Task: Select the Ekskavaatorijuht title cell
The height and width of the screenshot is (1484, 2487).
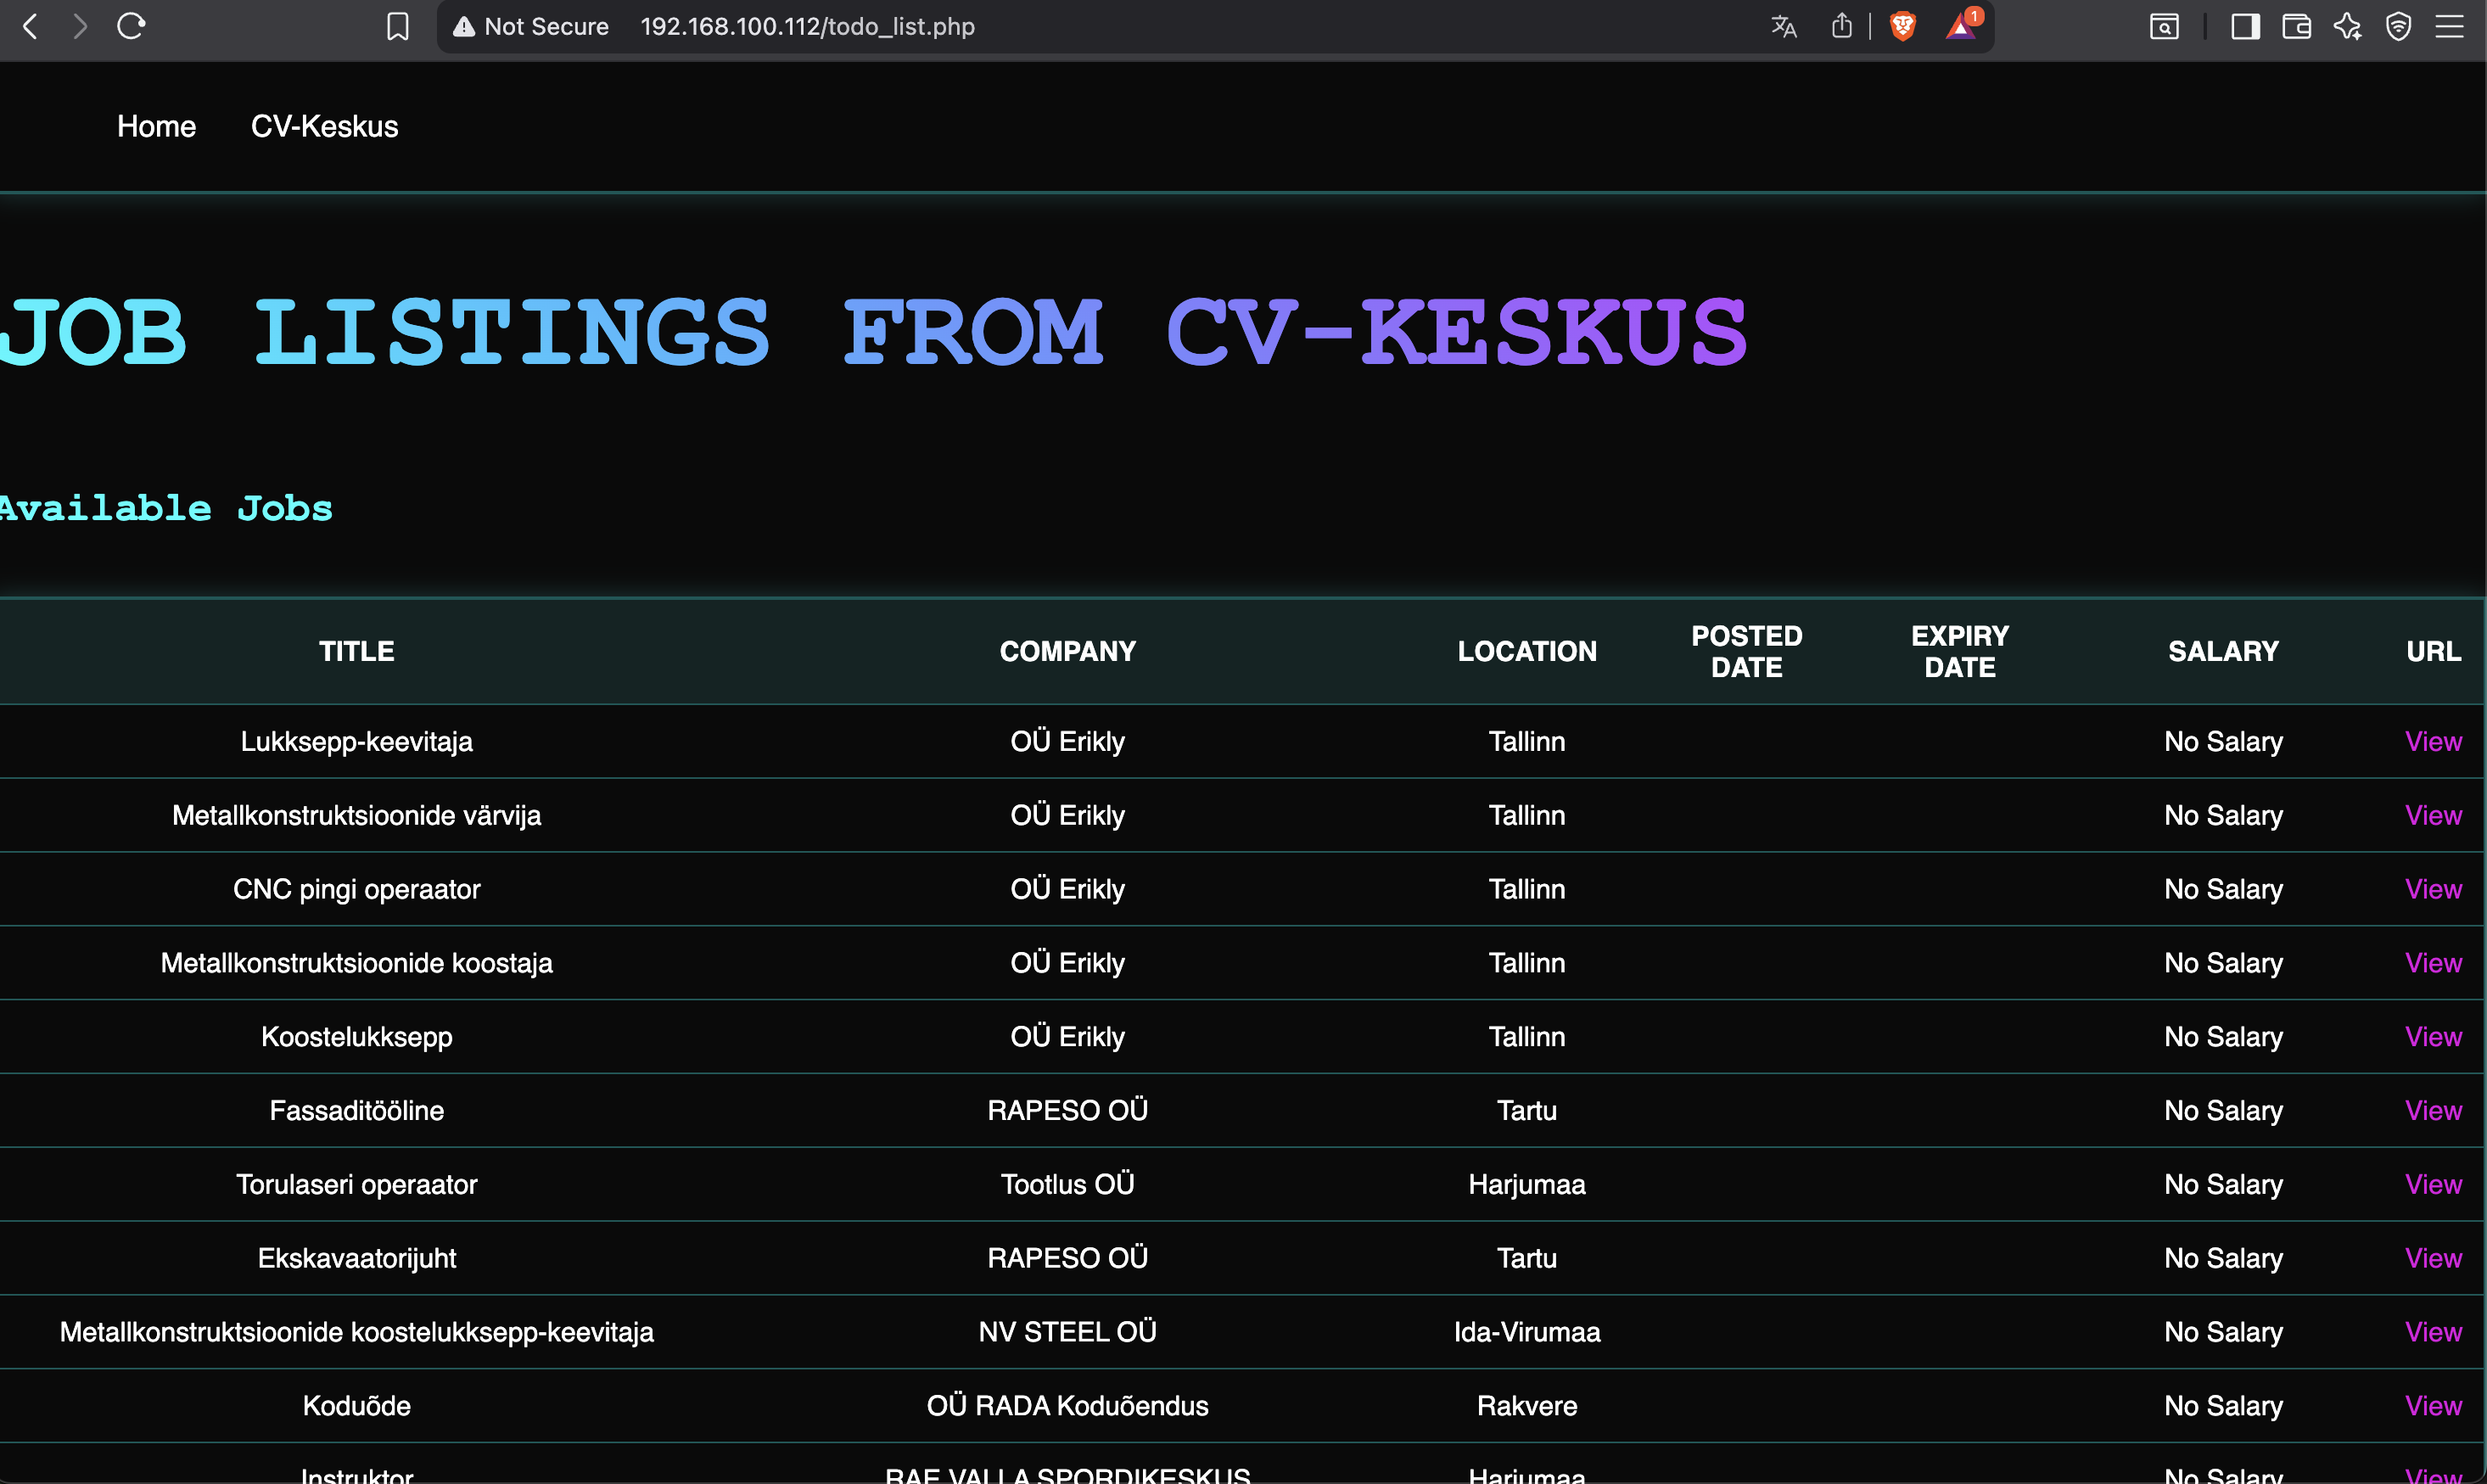Action: click(x=357, y=1258)
